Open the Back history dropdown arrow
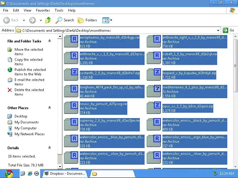The width and height of the screenshot is (238, 178). click(x=24, y=20)
